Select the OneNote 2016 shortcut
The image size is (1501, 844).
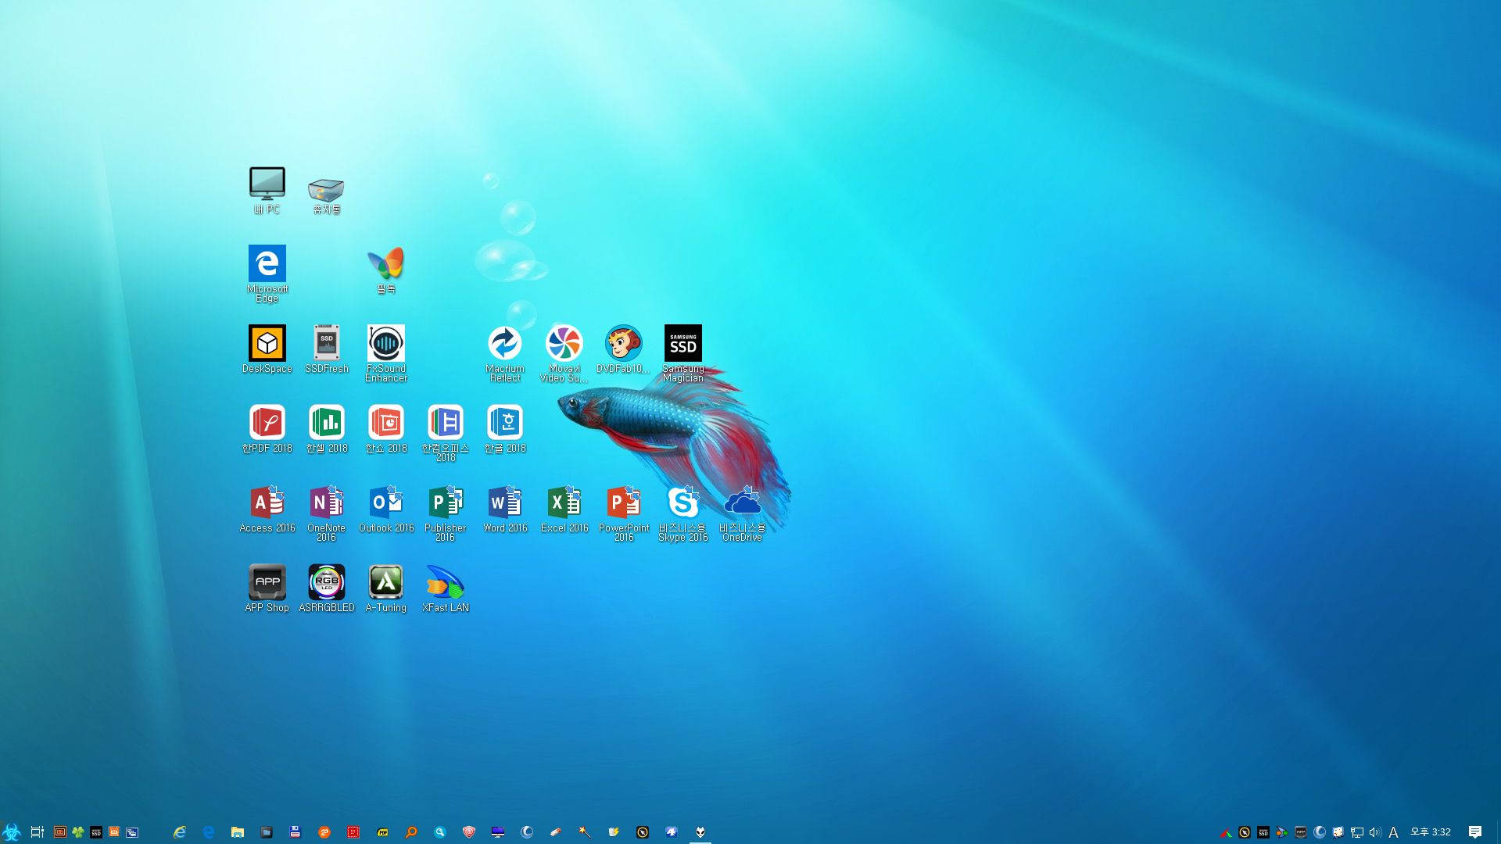tap(326, 513)
